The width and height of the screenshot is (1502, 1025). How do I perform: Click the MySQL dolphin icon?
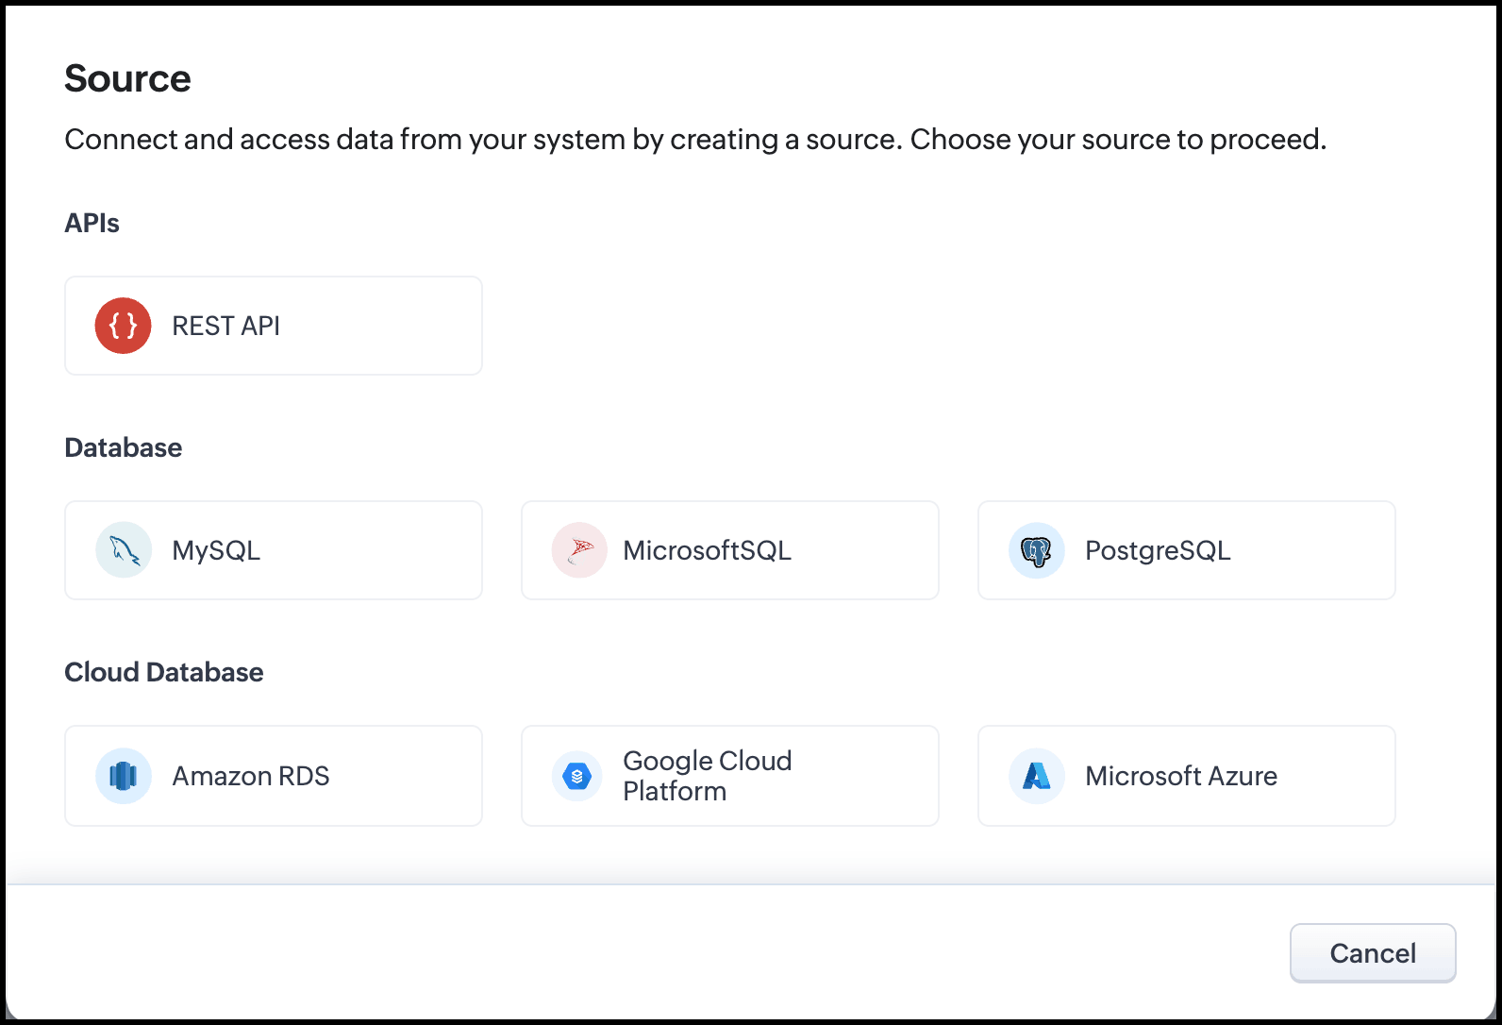124,550
